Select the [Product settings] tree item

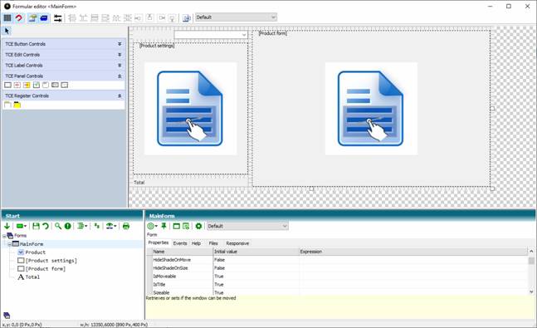pos(51,261)
